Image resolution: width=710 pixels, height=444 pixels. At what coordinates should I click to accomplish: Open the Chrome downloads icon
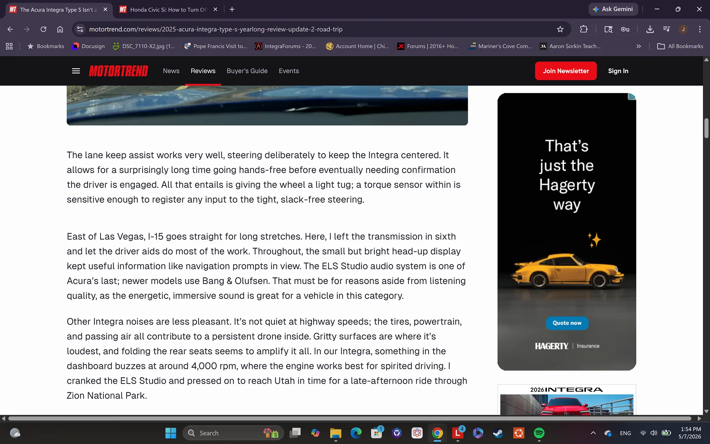pos(650,29)
